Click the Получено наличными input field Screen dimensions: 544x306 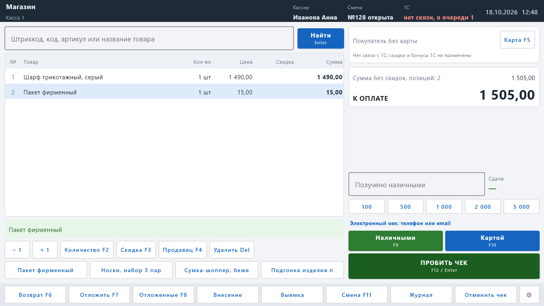417,184
